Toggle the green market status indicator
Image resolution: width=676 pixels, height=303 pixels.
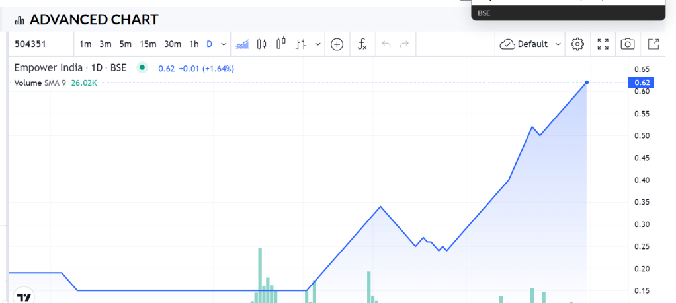pos(142,67)
